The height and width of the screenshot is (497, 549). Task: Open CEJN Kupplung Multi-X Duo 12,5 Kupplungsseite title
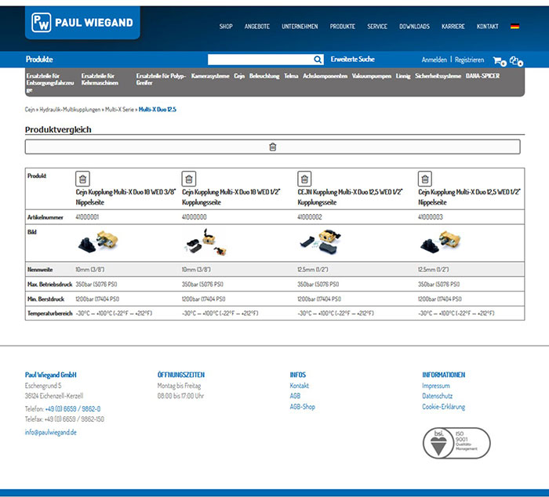pos(350,197)
